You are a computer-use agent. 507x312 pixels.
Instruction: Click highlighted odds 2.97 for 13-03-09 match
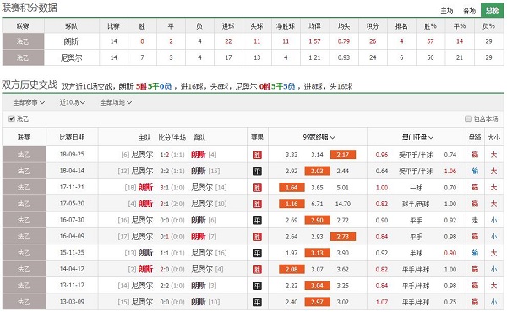pyautogui.click(x=317, y=302)
